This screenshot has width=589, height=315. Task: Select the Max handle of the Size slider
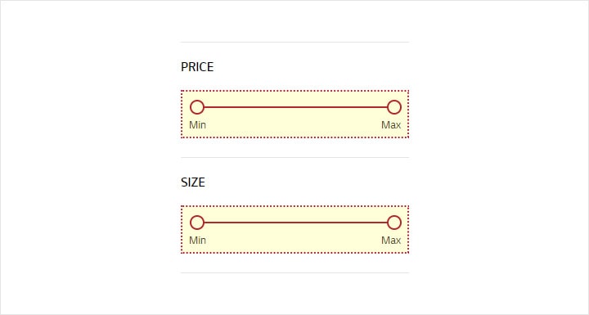click(x=394, y=223)
